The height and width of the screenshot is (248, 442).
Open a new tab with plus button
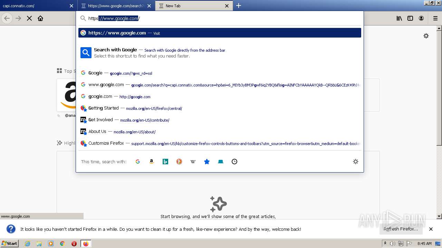pos(239,6)
